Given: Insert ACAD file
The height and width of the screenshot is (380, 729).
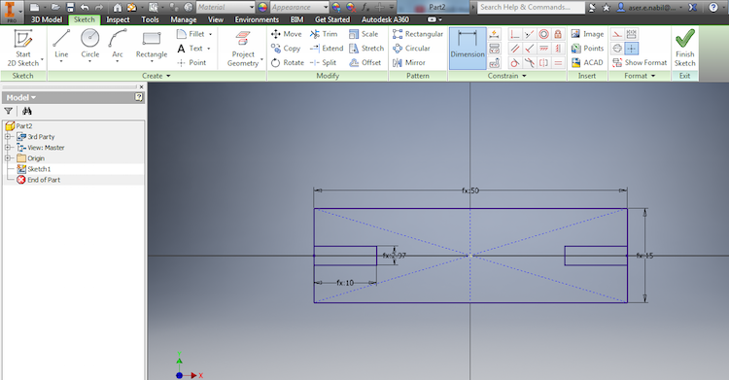Looking at the screenshot, I should coord(587,62).
